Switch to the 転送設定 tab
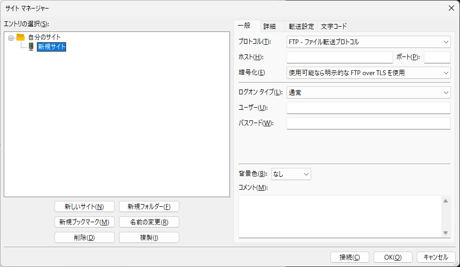This screenshot has height=267, width=460. 302,26
